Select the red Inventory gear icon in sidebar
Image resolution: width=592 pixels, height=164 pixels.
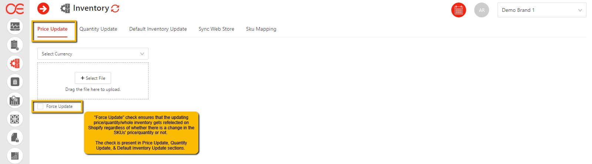[15, 64]
